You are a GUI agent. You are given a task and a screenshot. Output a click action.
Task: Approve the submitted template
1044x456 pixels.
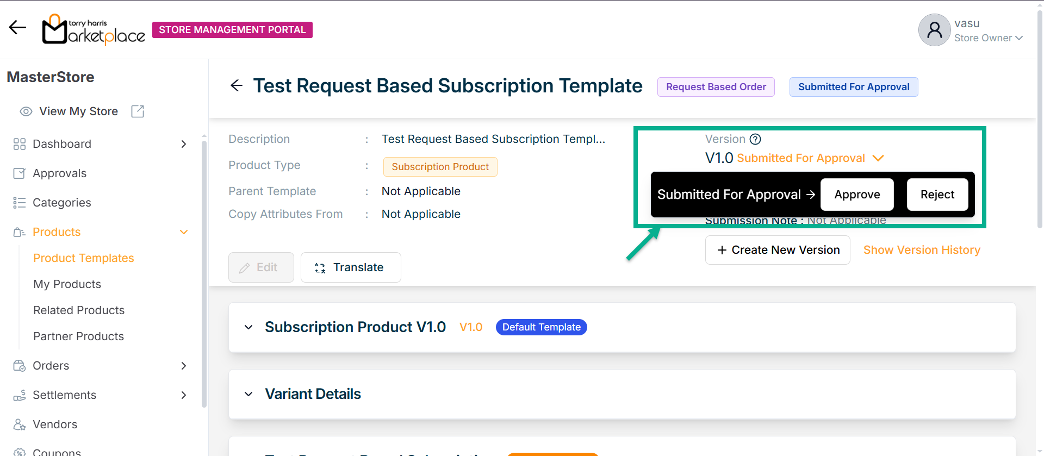click(856, 195)
